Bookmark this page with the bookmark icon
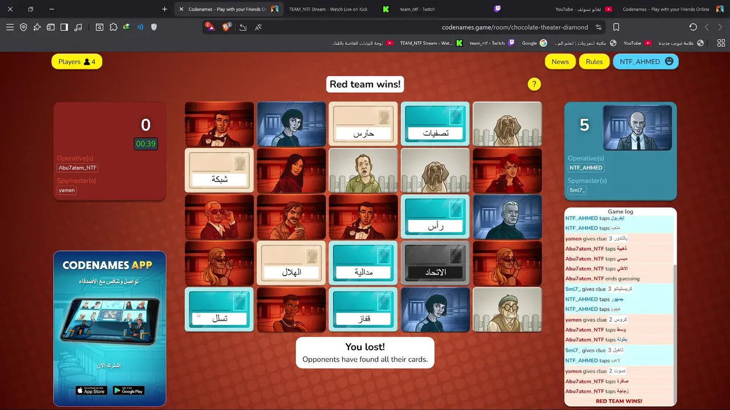This screenshot has height=410, width=730. pos(617,27)
